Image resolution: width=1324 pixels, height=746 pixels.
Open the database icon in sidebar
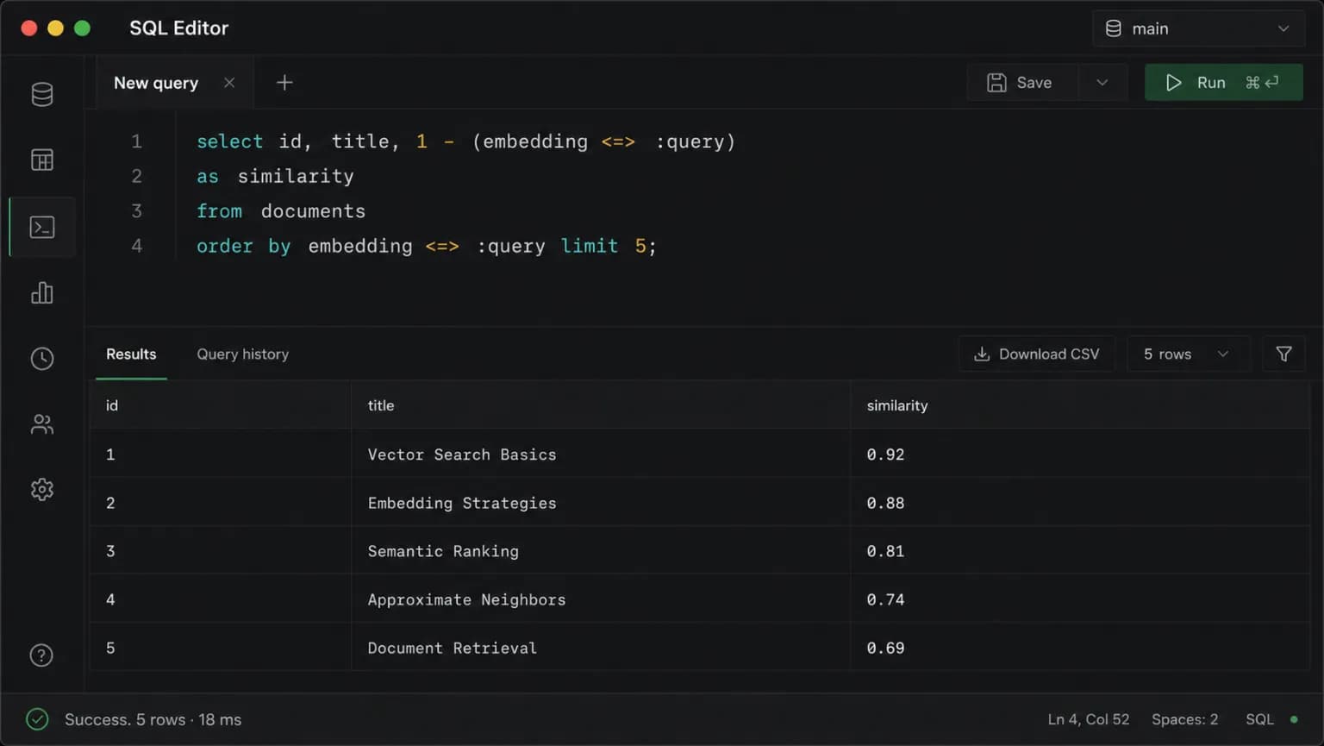tap(42, 94)
